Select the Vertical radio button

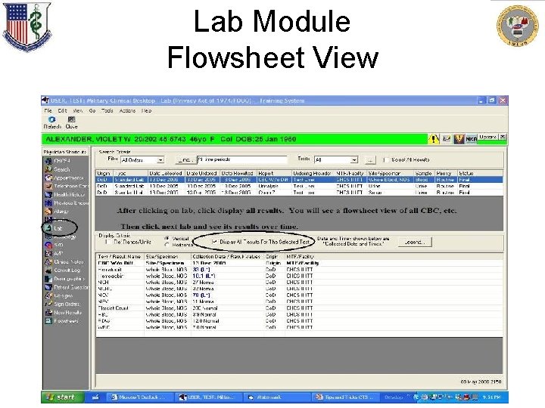pyautogui.click(x=167, y=239)
